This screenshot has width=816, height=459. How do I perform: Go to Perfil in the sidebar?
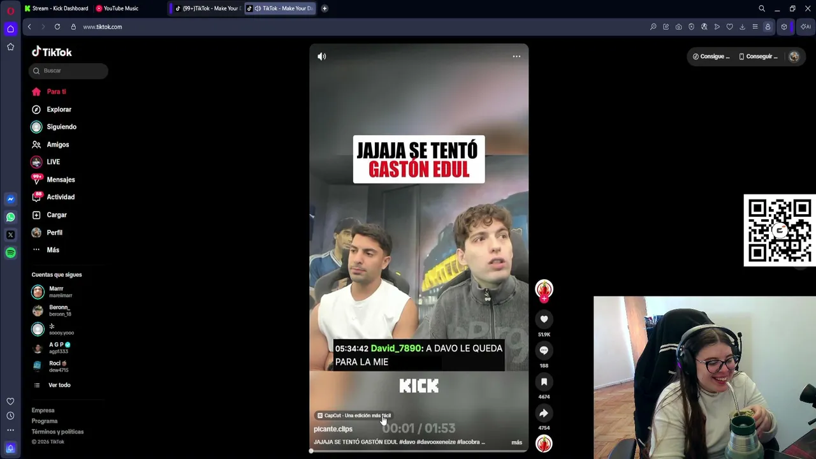54,233
